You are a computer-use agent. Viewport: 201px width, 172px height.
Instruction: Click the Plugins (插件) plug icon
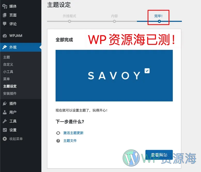click(5, 104)
